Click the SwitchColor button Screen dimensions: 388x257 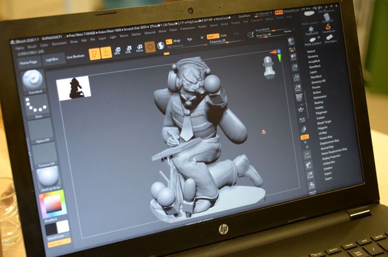[56, 237]
